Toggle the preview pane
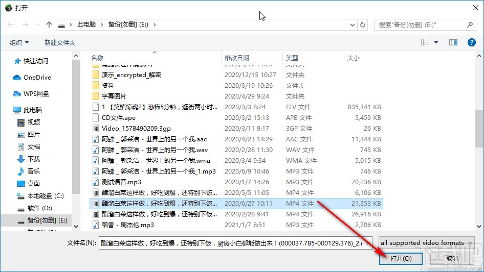This screenshot has height=272, width=484. 453,42
